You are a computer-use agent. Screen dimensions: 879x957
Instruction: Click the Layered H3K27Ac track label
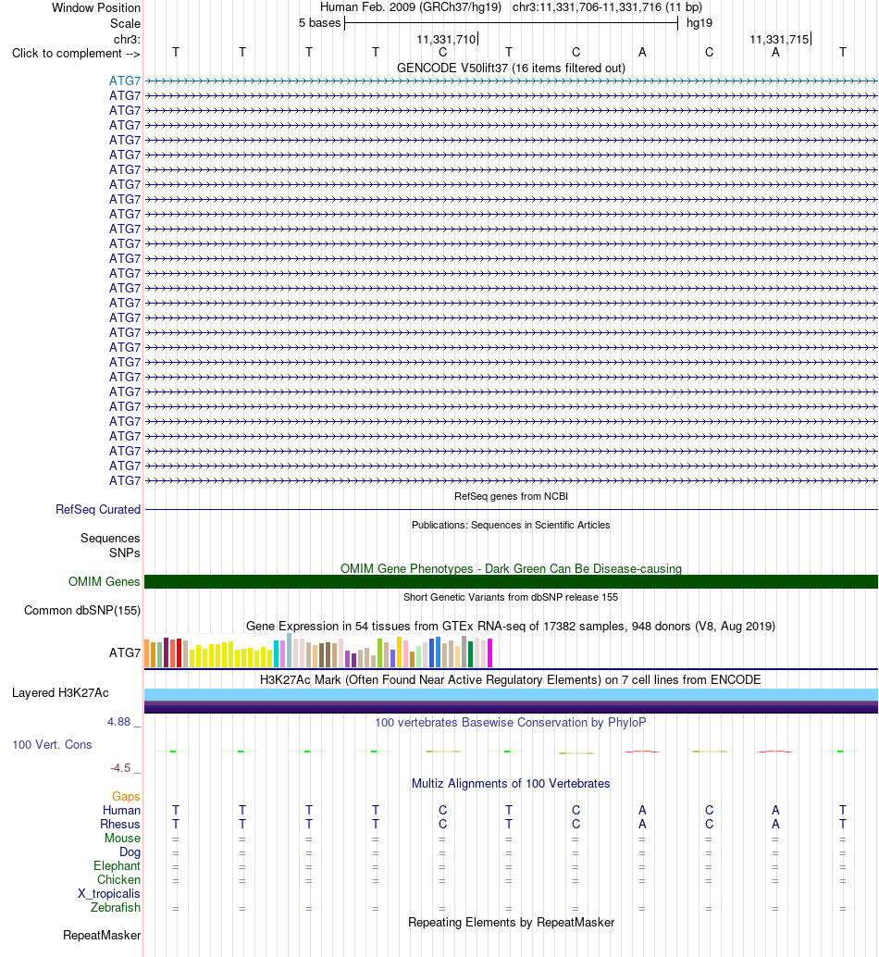pyautogui.click(x=60, y=692)
